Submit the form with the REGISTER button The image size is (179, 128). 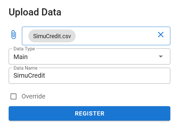[x=89, y=114]
